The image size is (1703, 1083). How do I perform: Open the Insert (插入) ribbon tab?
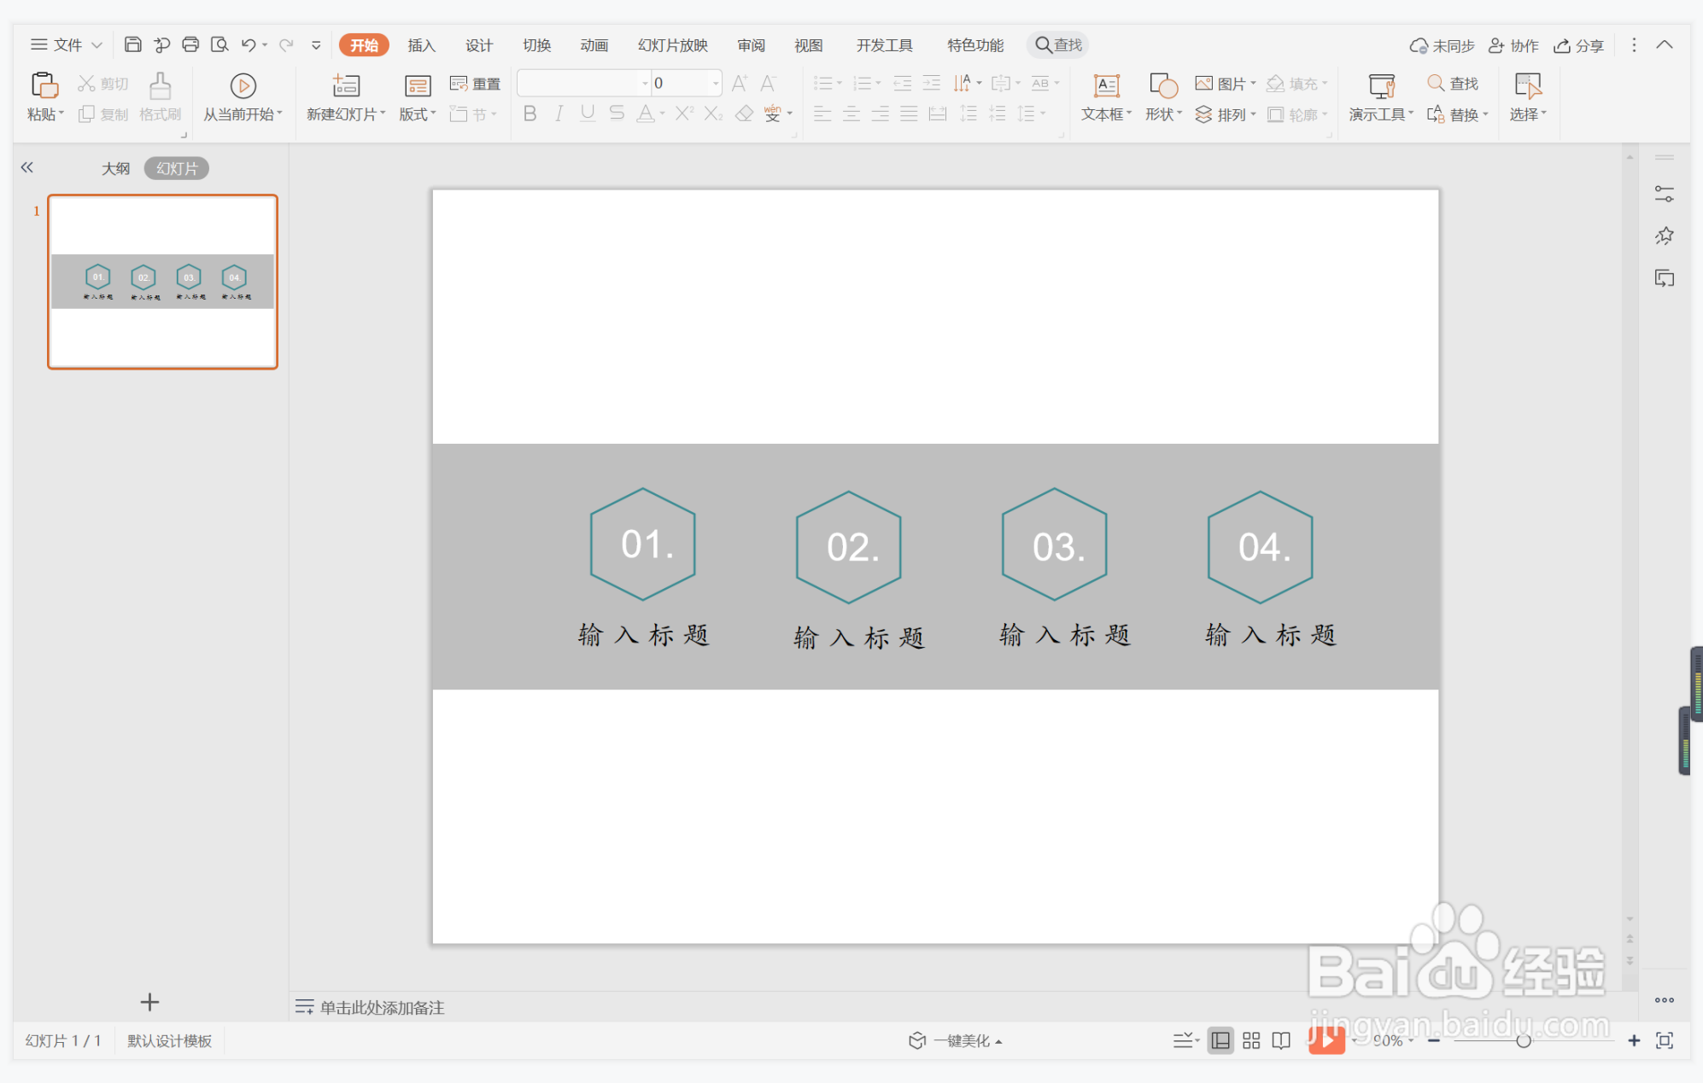point(421,45)
